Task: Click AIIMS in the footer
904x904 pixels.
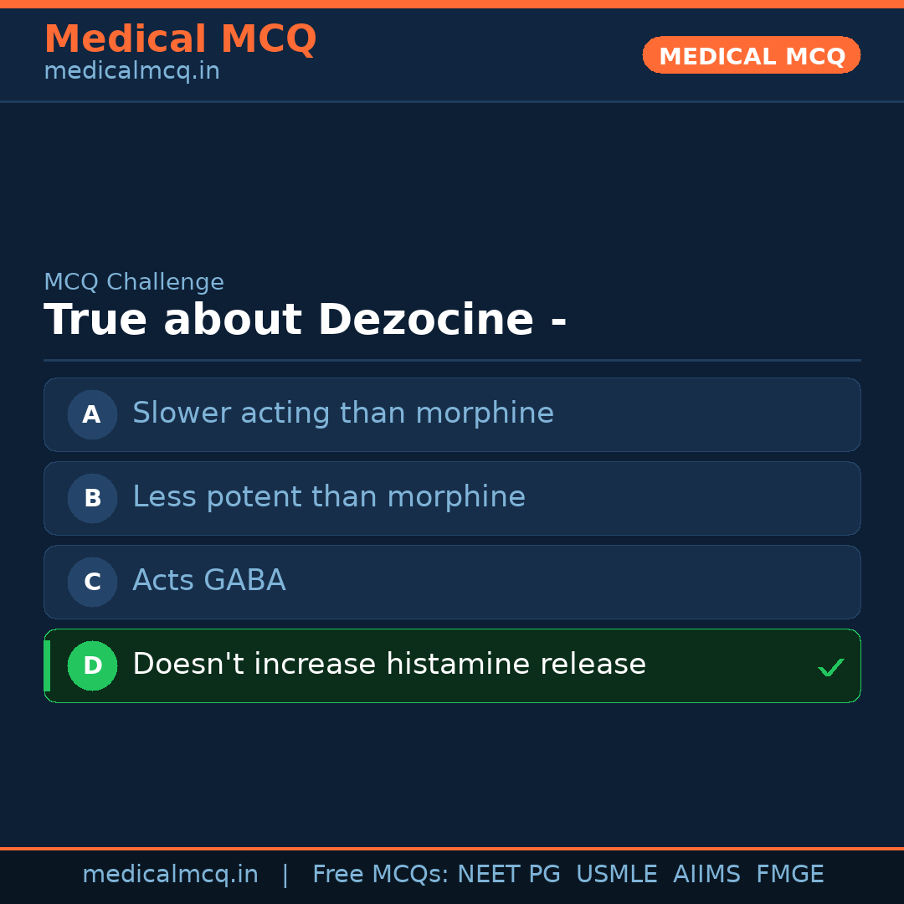Action: click(706, 875)
